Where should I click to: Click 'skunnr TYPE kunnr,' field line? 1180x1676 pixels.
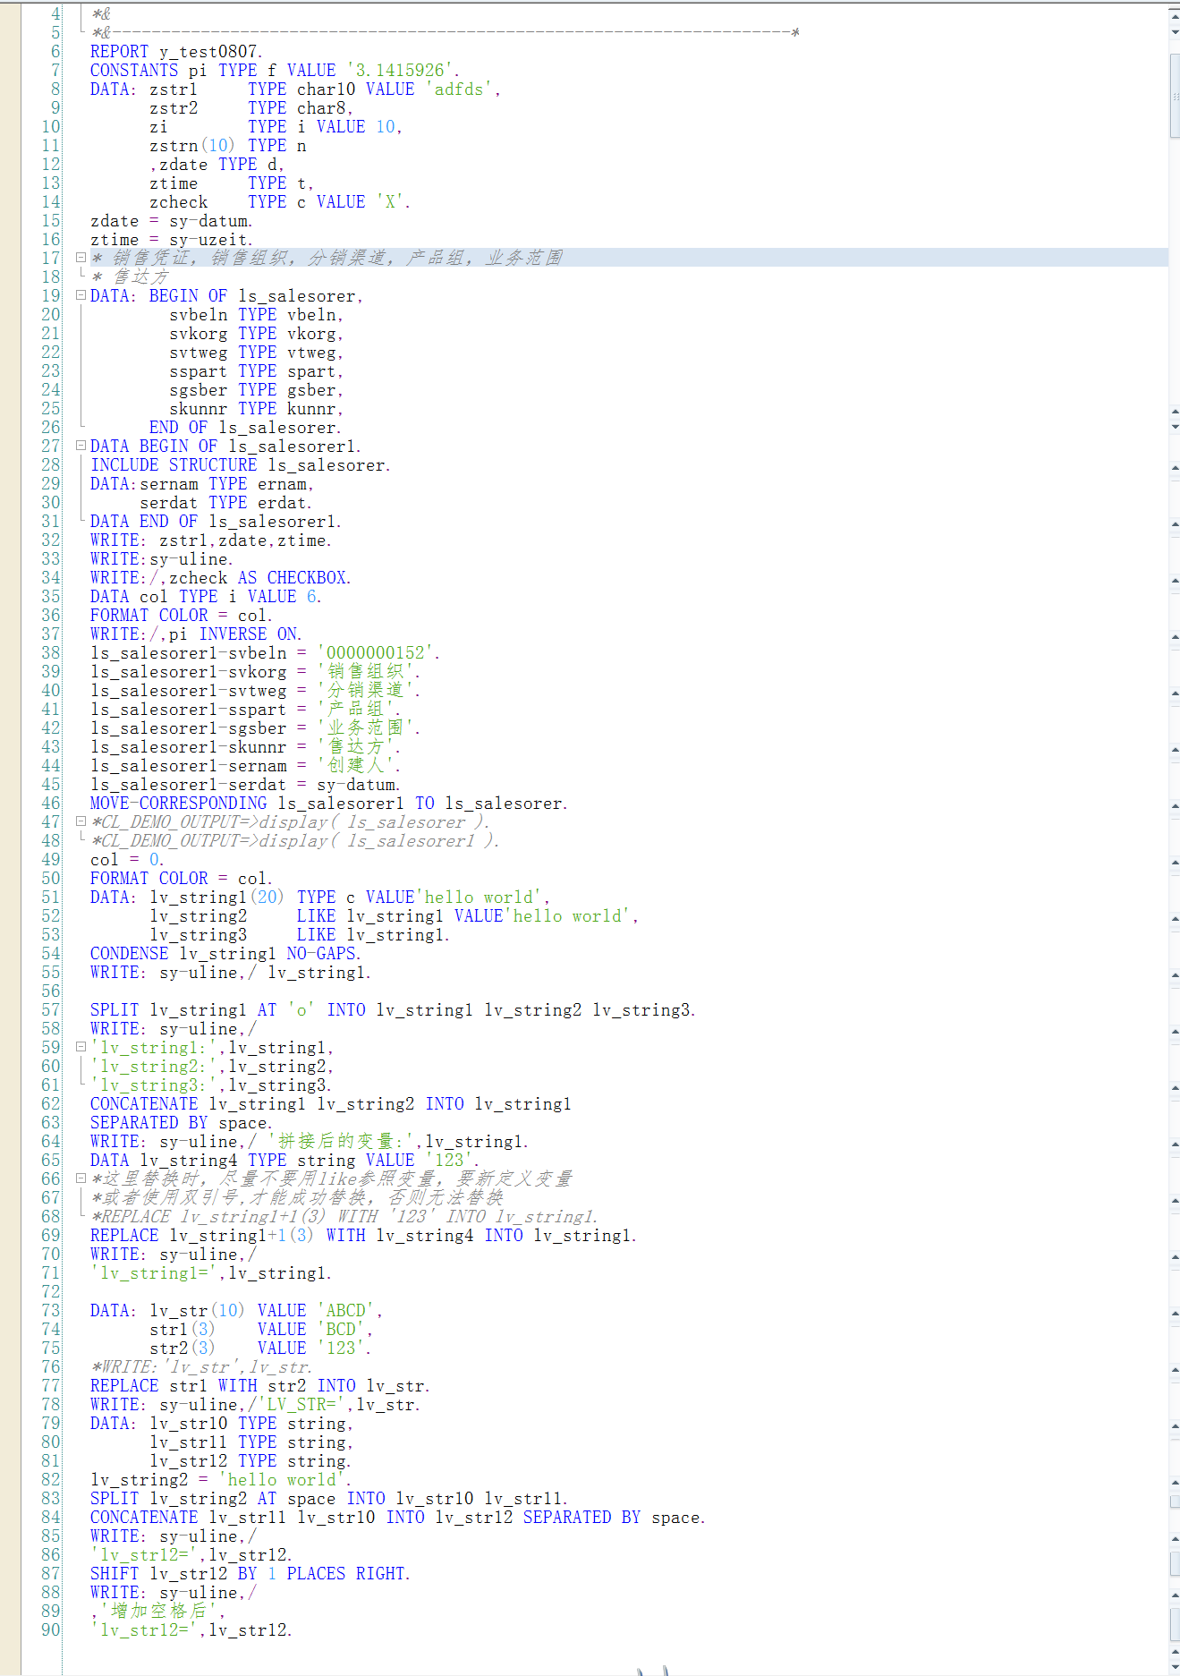click(256, 409)
